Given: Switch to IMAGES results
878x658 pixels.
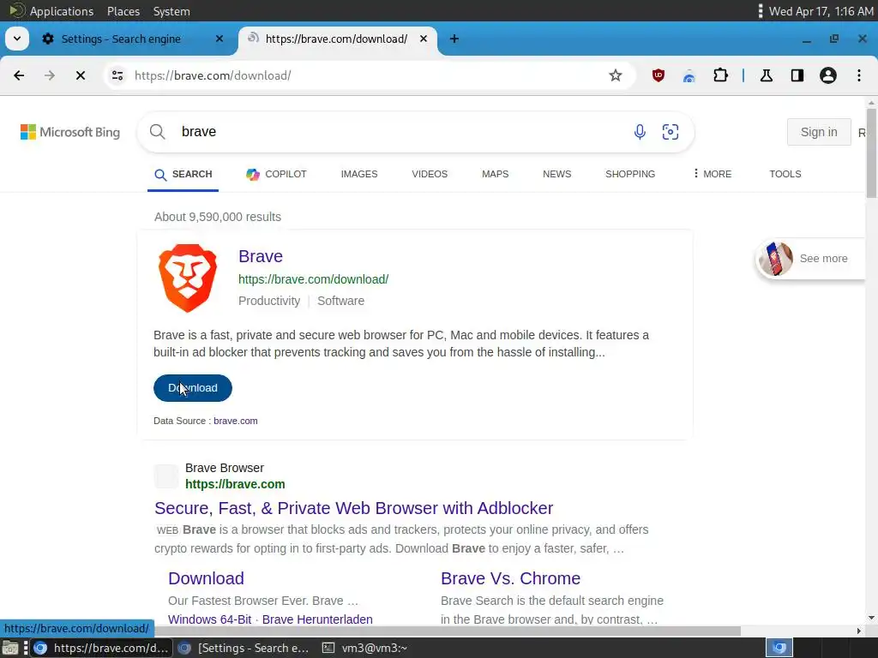Looking at the screenshot, I should [x=359, y=174].
